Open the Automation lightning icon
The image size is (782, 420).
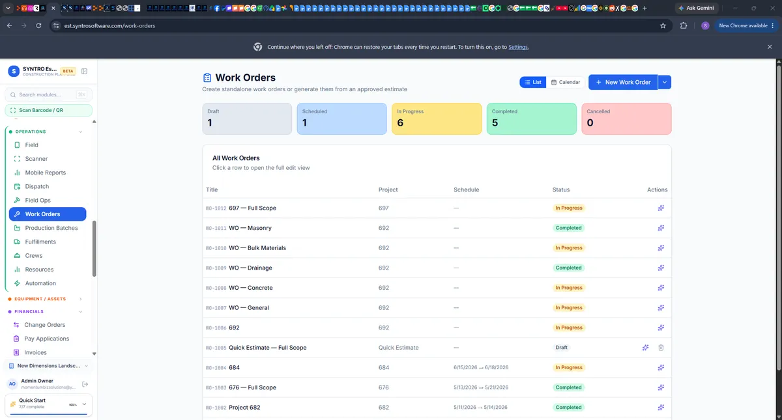(x=17, y=283)
